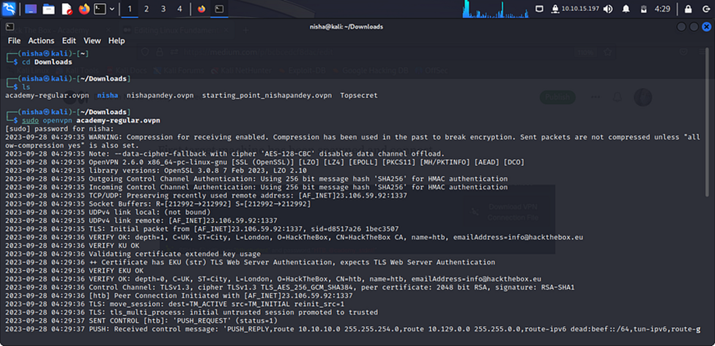Minimize the terminal window
This screenshot has width=715, height=346.
[681, 27]
